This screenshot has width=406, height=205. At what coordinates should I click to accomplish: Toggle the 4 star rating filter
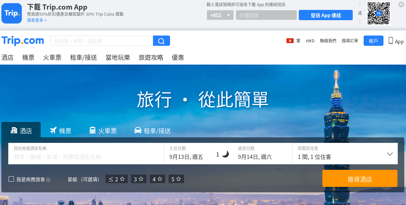157,179
